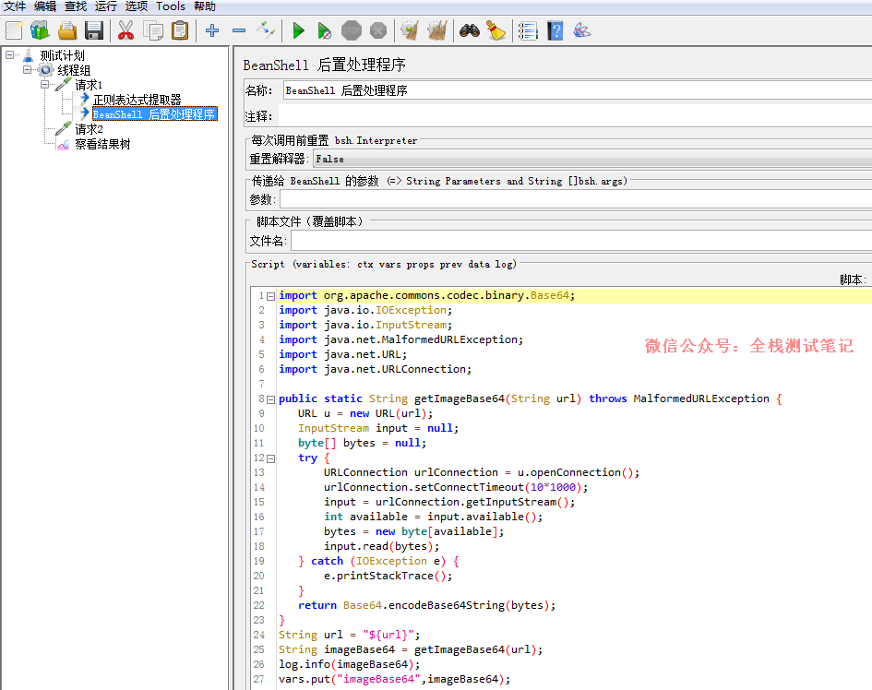
Task: Click line 26 log.info statement
Action: [x=349, y=664]
